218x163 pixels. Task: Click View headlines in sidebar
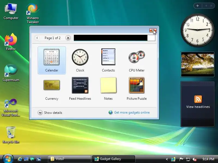(198, 107)
